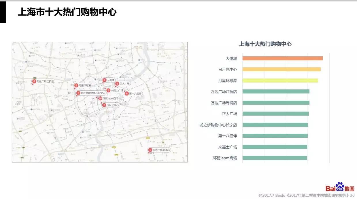Click map marker 9 for 来福士广场
The height and width of the screenshot is (199, 357).
pyautogui.click(x=108, y=90)
